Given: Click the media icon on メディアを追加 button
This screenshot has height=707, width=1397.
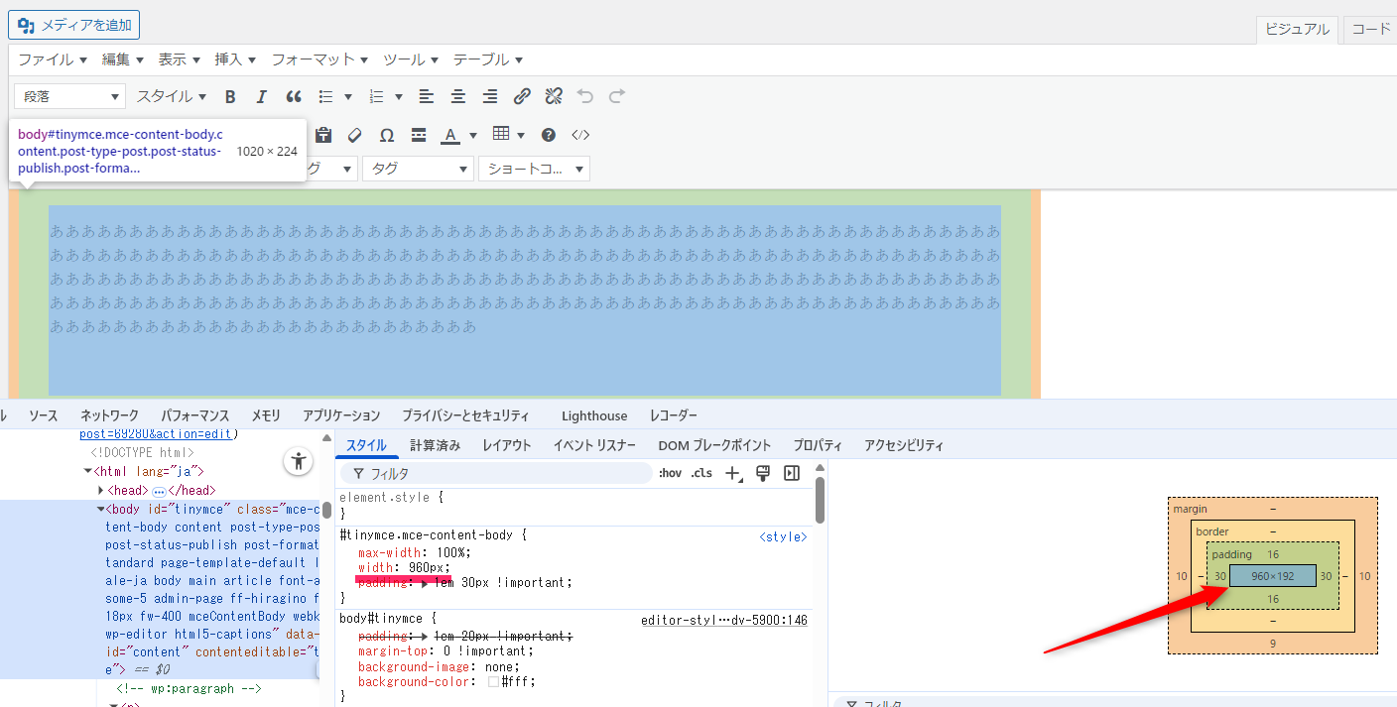Looking at the screenshot, I should [26, 25].
